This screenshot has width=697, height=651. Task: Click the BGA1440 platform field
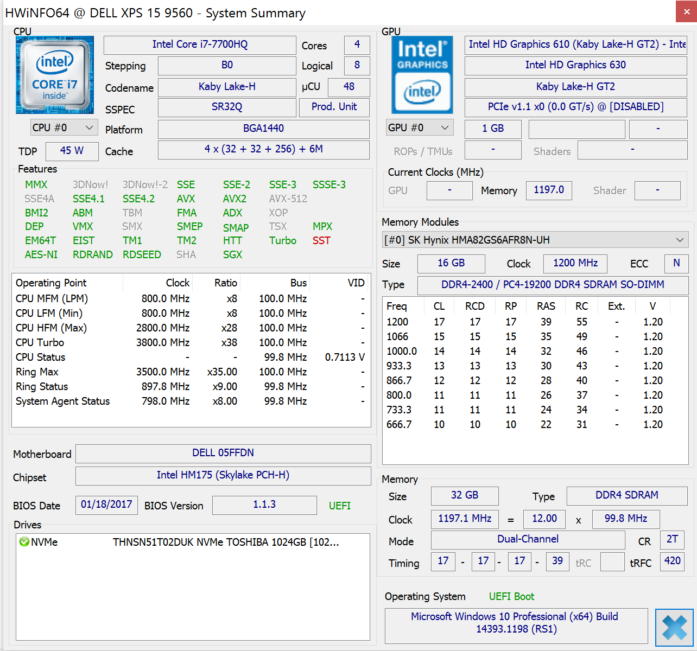point(263,129)
